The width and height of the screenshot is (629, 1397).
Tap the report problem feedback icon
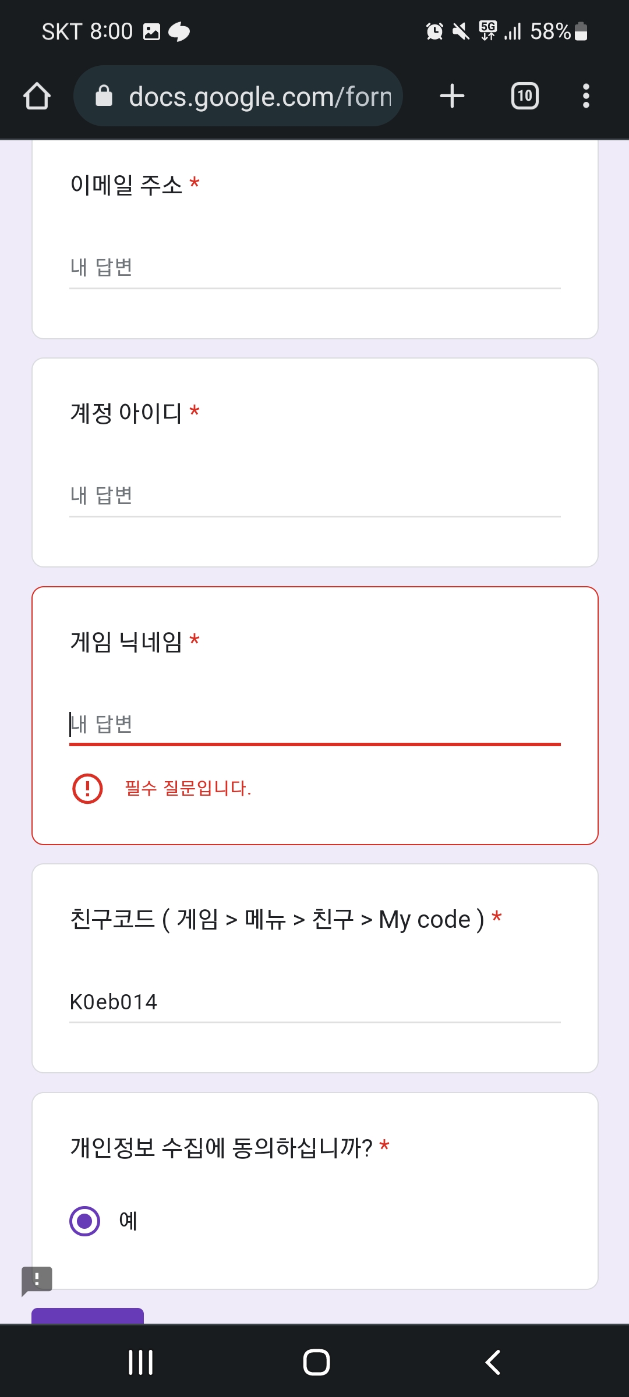tap(37, 1280)
